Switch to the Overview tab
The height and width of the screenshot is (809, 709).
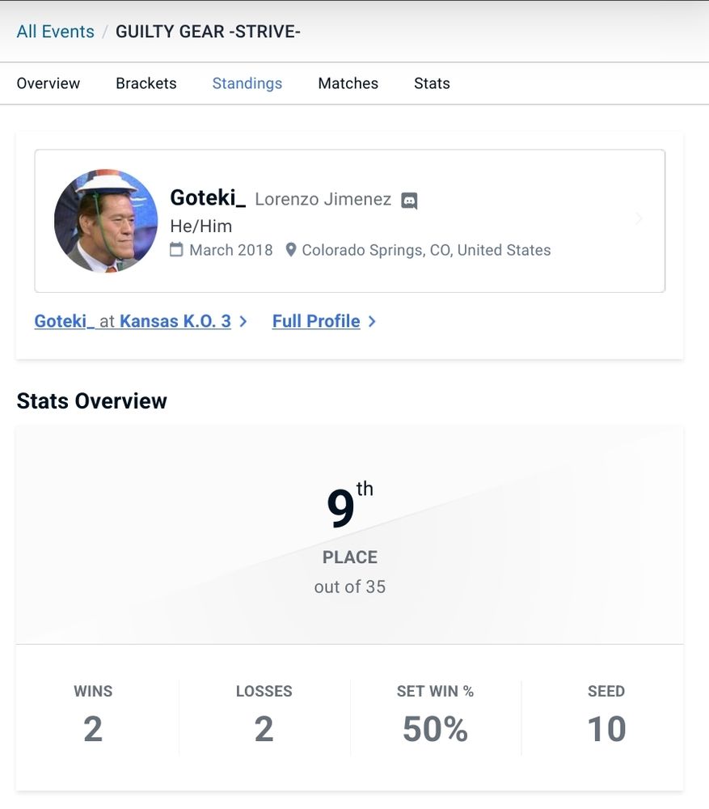(x=49, y=83)
